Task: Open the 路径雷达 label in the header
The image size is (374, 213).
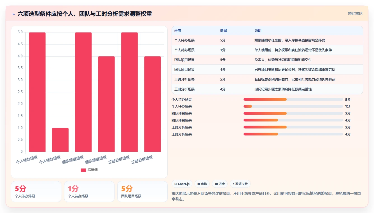Action: coord(355,13)
